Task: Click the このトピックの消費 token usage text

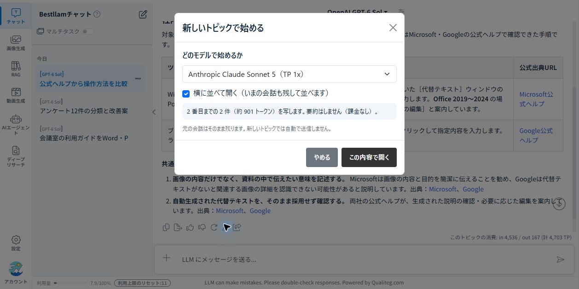Action: tap(510, 237)
